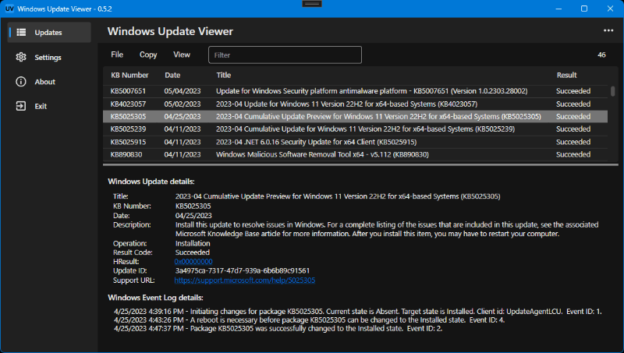Click Succeeded result for KB890830 row
The height and width of the screenshot is (353, 624).
point(573,154)
